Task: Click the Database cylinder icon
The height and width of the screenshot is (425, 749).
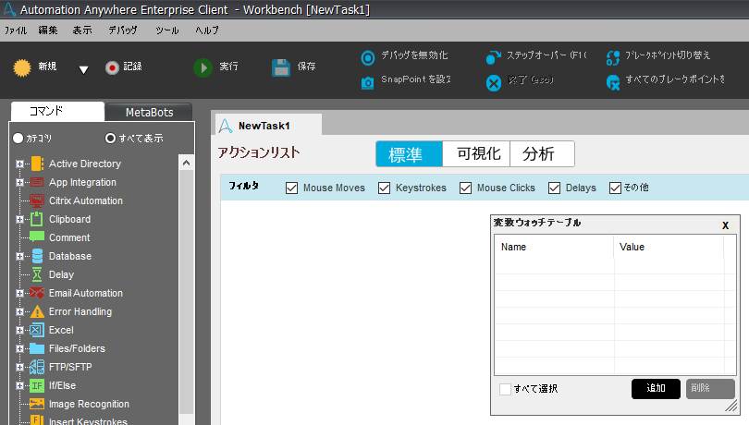Action: tap(37, 257)
